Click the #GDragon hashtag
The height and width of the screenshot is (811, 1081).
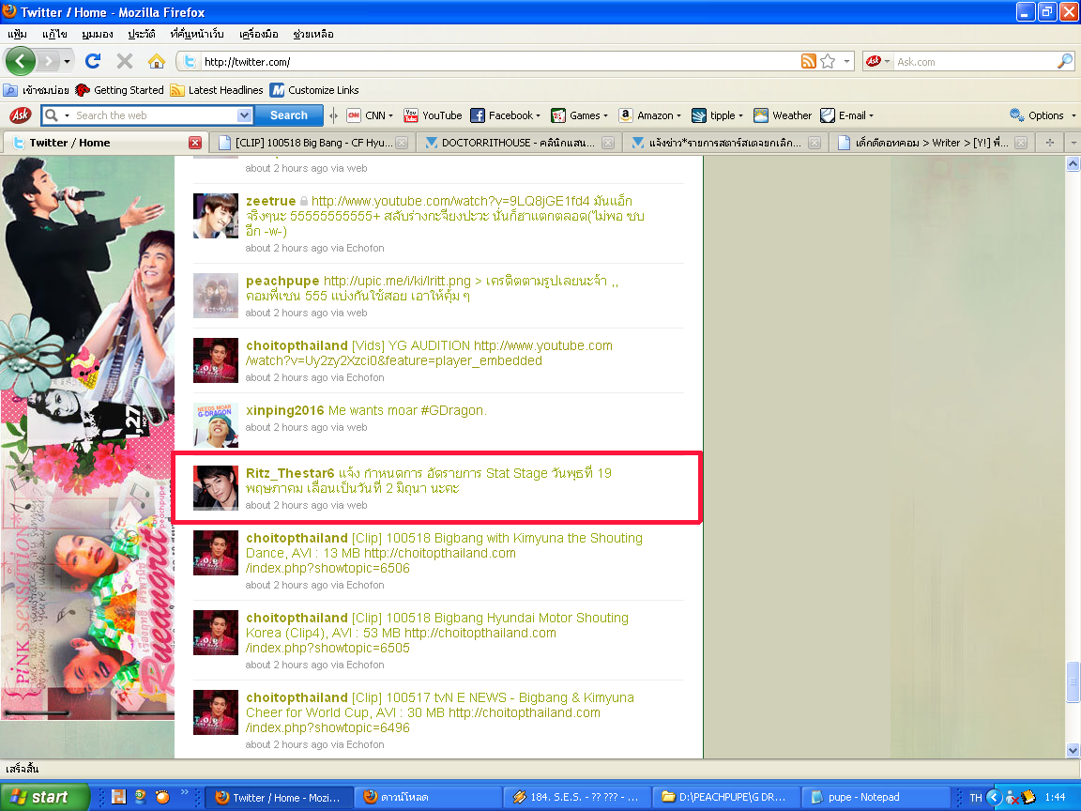(452, 410)
